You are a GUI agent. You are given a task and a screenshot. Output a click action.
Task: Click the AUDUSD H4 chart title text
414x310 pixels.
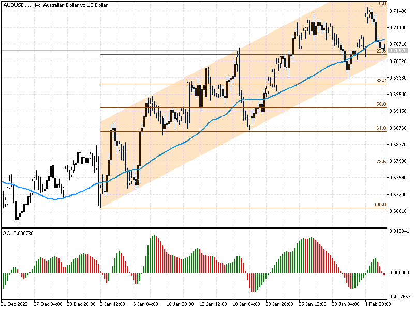(x=55, y=5)
